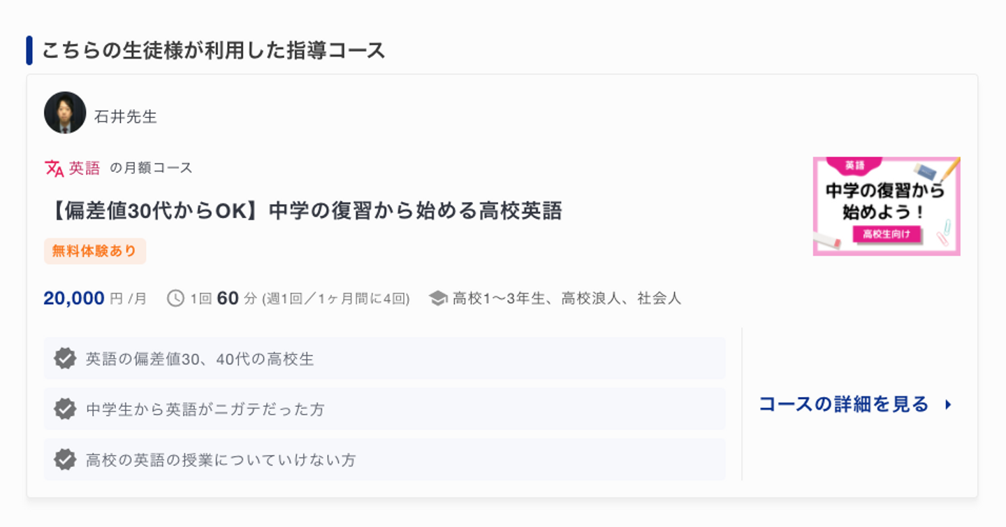Click the 石井先生 teacher avatar photo
The height and width of the screenshot is (527, 1006).
pyautogui.click(x=65, y=113)
